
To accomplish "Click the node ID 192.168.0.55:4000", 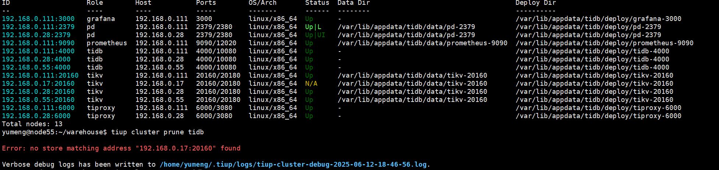I will 36,67.
